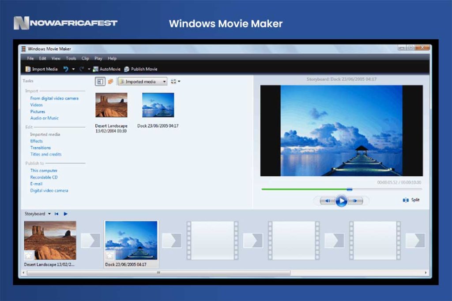Publish to Digital video camera
This screenshot has width=452, height=301.
pos(49,190)
